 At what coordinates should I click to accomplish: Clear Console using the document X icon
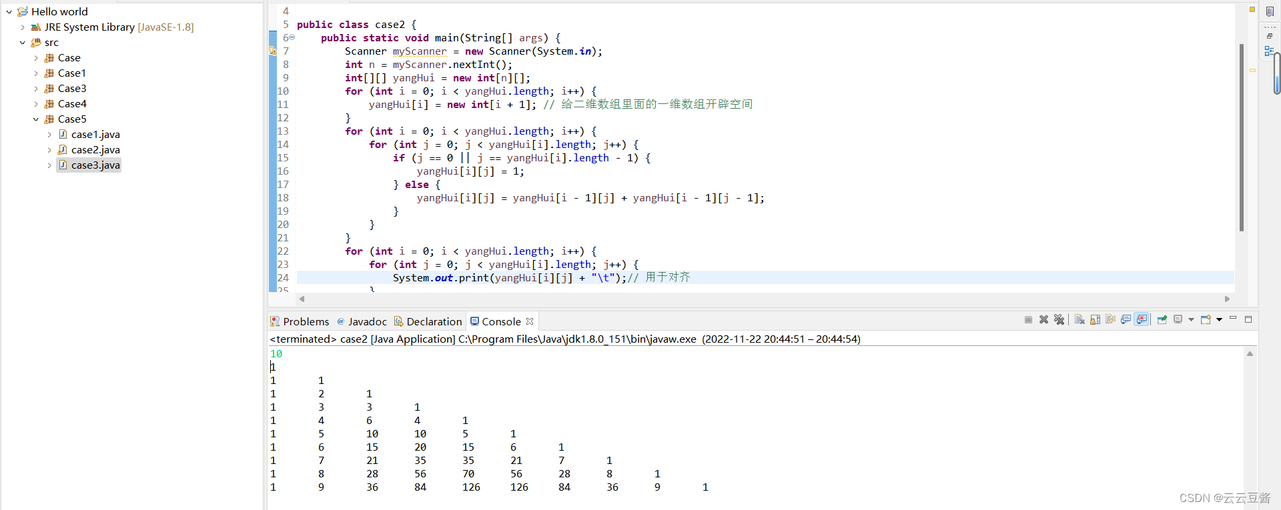tap(1080, 320)
